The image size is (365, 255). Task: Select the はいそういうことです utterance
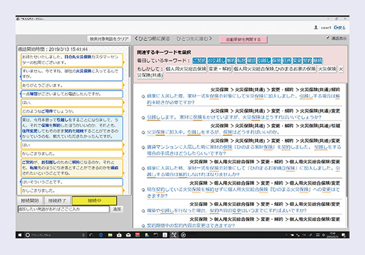(72, 182)
